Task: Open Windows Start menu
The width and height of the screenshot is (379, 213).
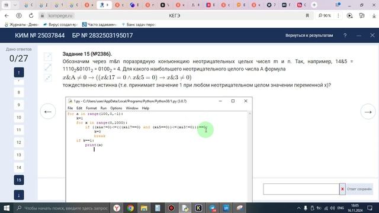Action: (x=7, y=208)
